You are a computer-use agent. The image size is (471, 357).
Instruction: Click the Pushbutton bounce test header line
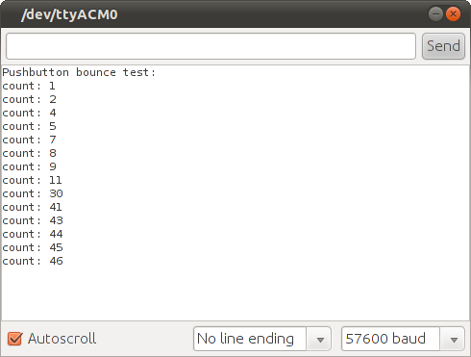click(79, 72)
